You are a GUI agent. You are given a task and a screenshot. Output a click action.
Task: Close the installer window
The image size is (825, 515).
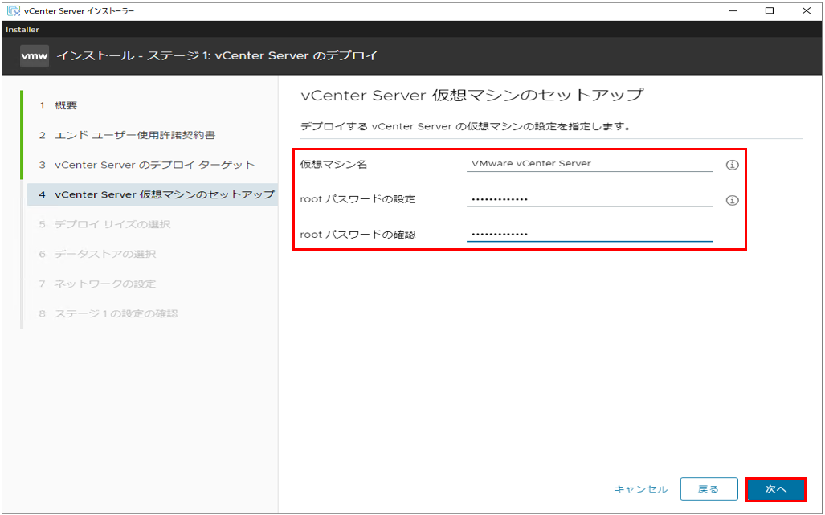(806, 10)
